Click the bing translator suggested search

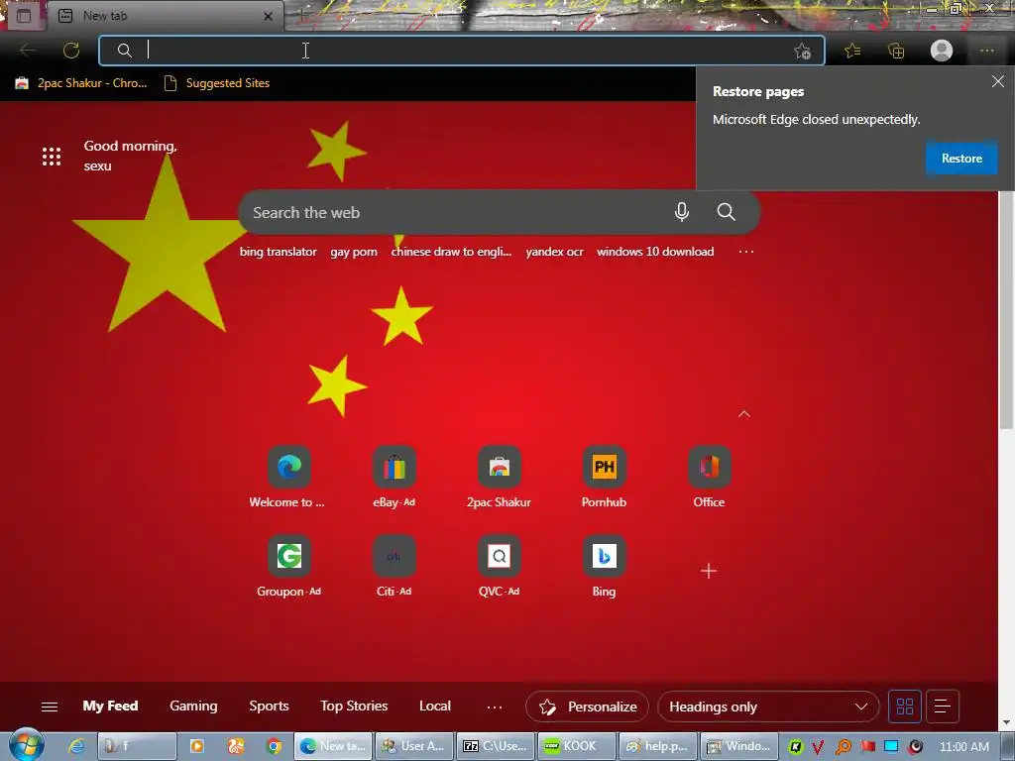point(279,252)
